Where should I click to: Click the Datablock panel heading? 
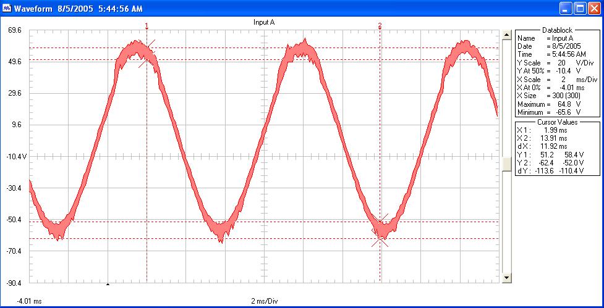tap(558, 30)
